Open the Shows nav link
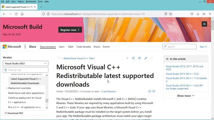This screenshot has width=214, height=120. (97, 47)
